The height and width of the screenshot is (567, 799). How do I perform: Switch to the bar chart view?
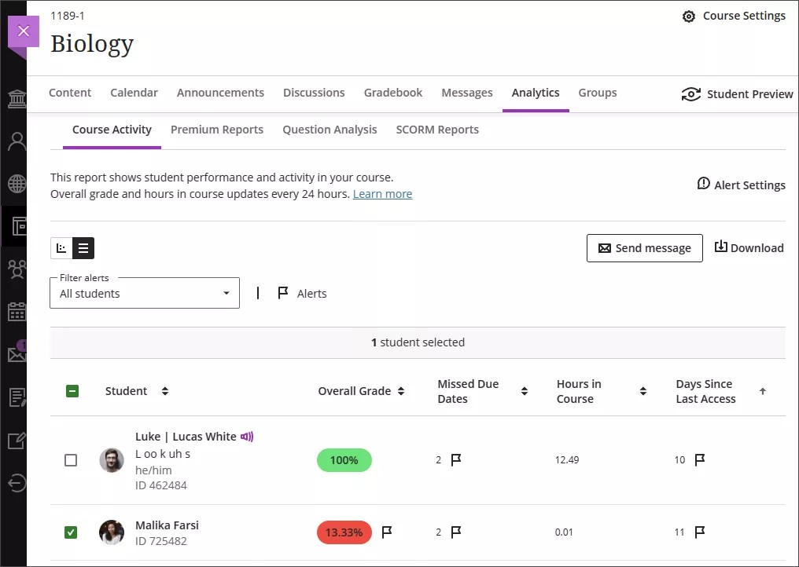pos(61,247)
